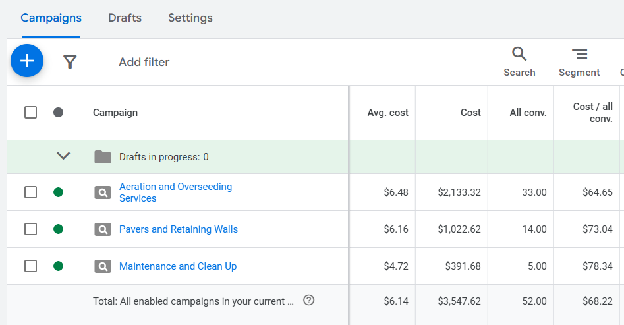Click the search campaign icon beside Pavers row

pos(102,229)
